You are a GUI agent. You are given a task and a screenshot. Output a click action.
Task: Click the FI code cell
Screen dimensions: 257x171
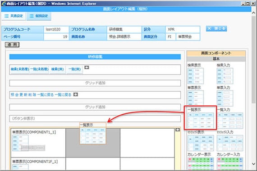[x=170, y=36]
